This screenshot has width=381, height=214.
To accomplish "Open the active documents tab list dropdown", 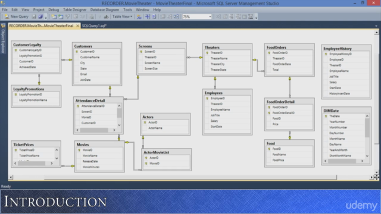I will pyautogui.click(x=376, y=26).
